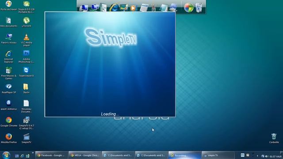Image resolution: width=283 pixels, height=159 pixels.
Task: Open Favoris réseau desktop icon
Action: pos(9,39)
